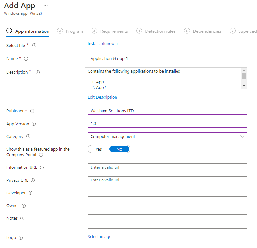Click the App information step warning icon
Viewport: 257px width, 248px height.
point(9,31)
